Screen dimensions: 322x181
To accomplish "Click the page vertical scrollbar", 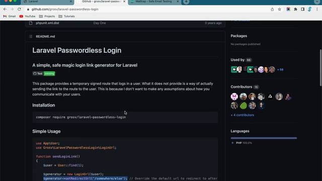I will click(x=321, y=68).
